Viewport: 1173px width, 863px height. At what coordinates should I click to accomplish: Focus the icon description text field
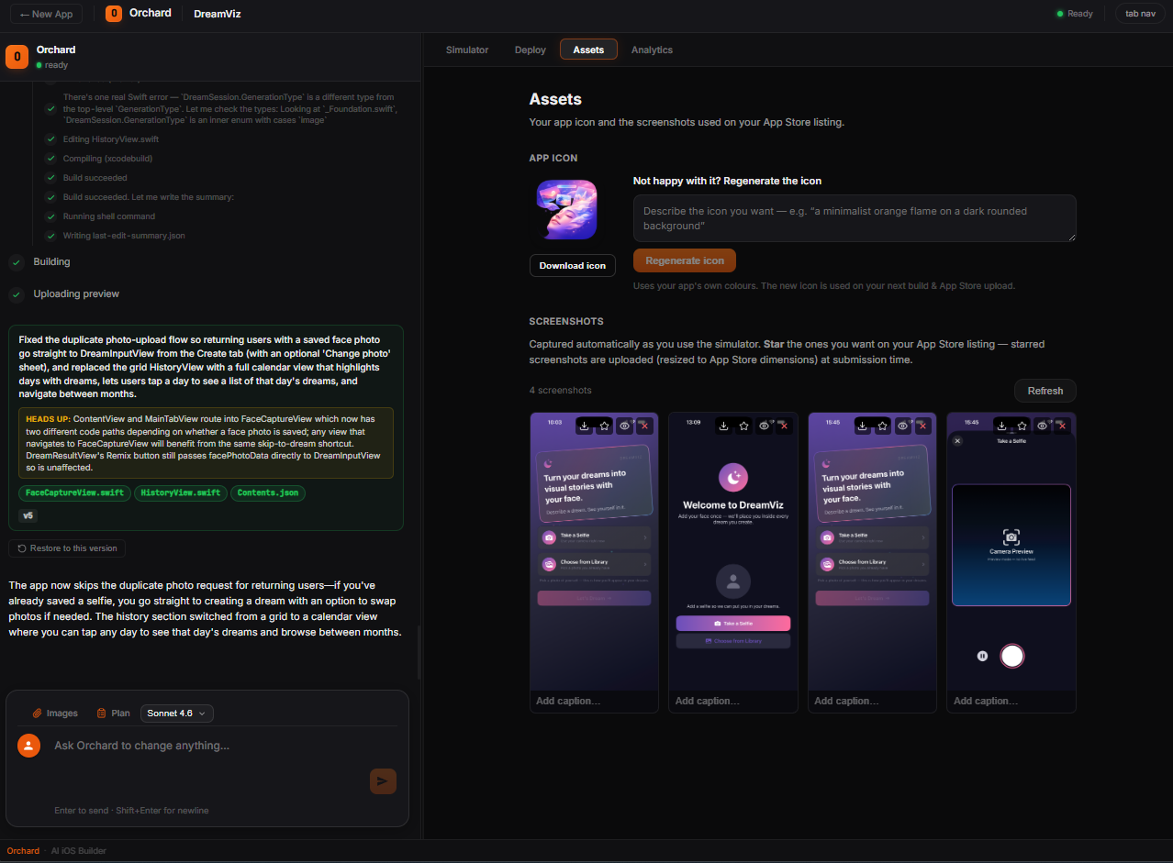click(x=855, y=218)
